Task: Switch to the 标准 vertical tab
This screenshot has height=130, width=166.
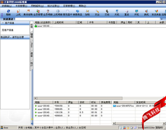Action: pyautogui.click(x=32, y=26)
